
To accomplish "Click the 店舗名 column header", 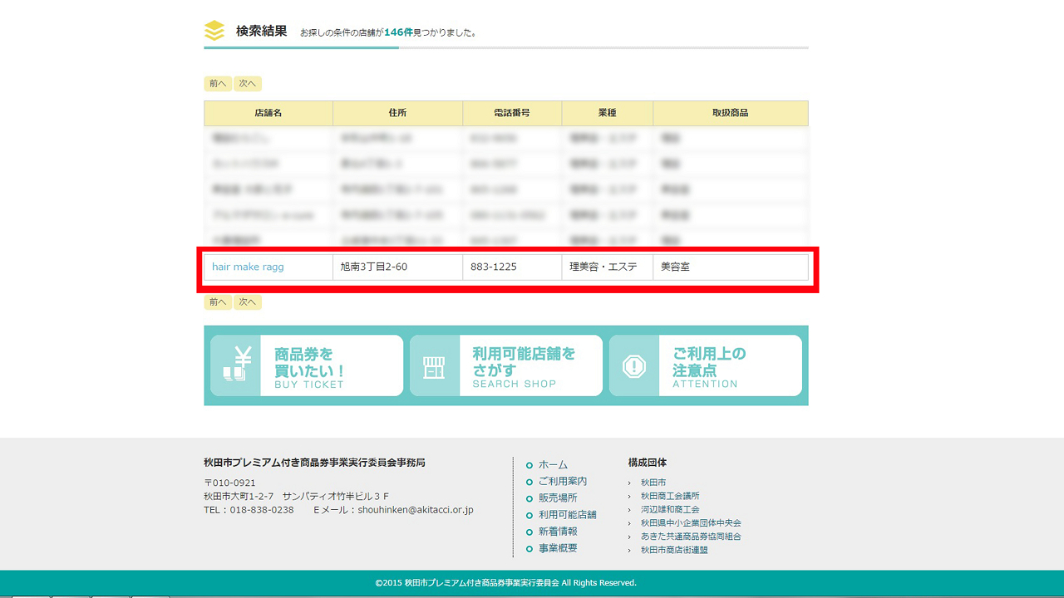I will (x=268, y=113).
